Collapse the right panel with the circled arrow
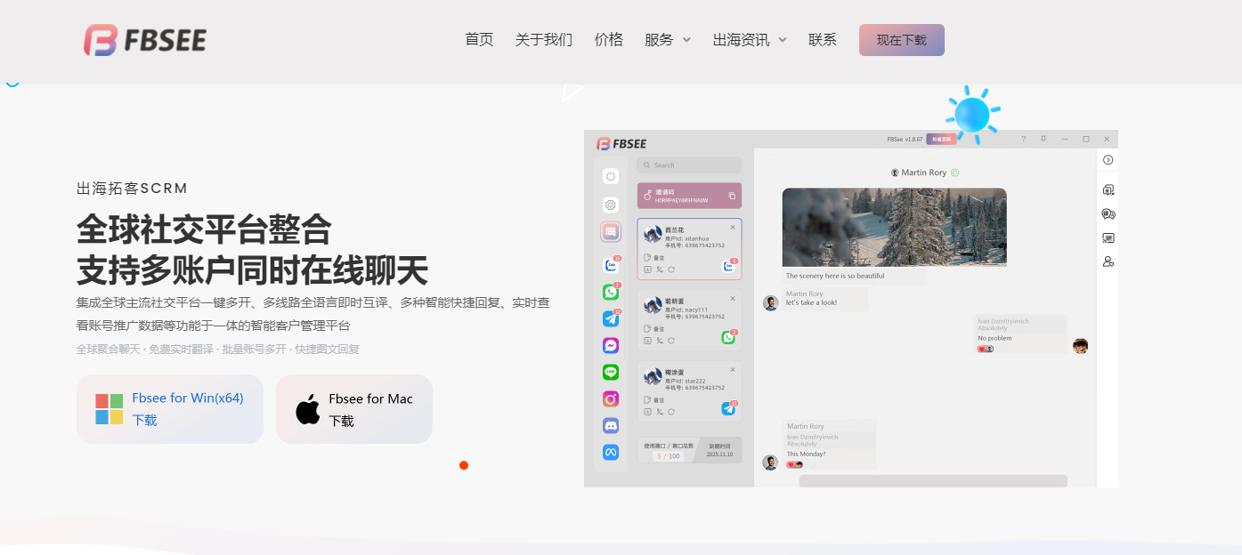 point(1108,160)
